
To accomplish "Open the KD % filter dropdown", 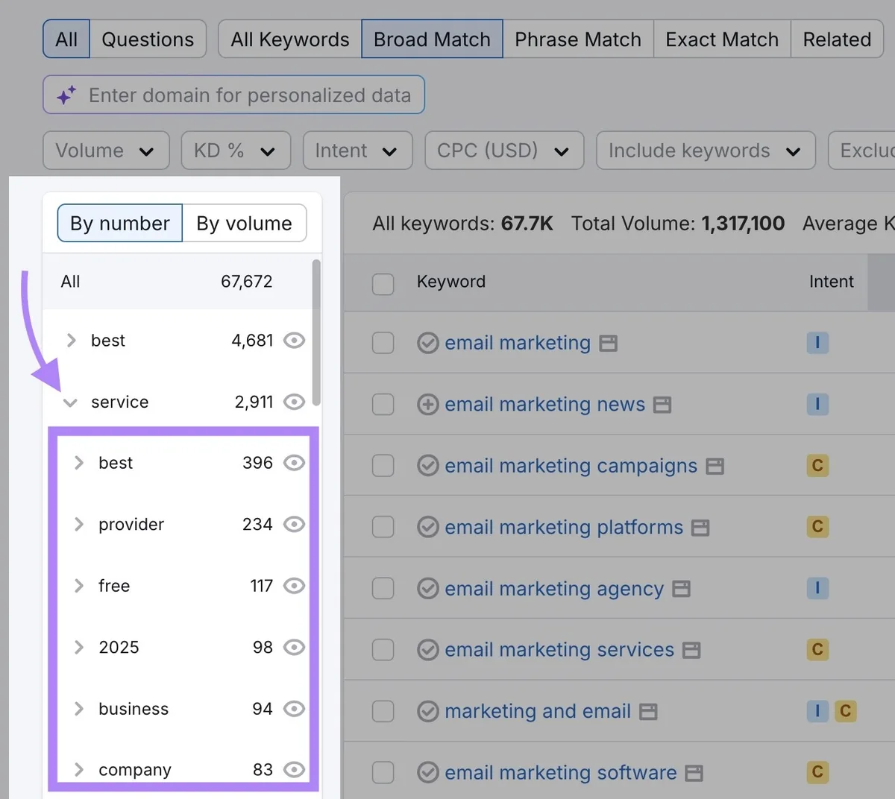I will tap(236, 151).
